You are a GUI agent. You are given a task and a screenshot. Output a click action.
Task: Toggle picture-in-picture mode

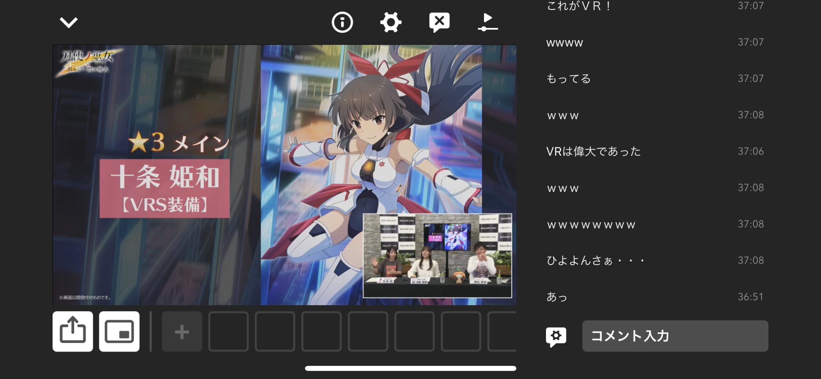[119, 331]
